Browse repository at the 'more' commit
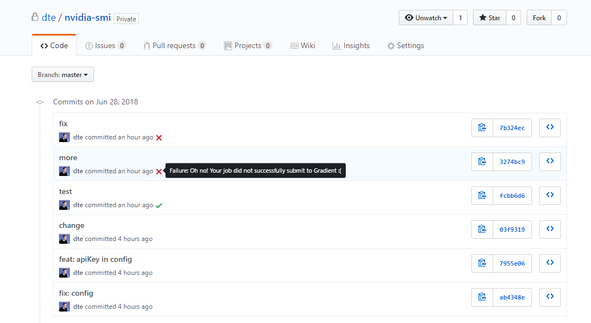The height and width of the screenshot is (323, 591). [x=550, y=162]
